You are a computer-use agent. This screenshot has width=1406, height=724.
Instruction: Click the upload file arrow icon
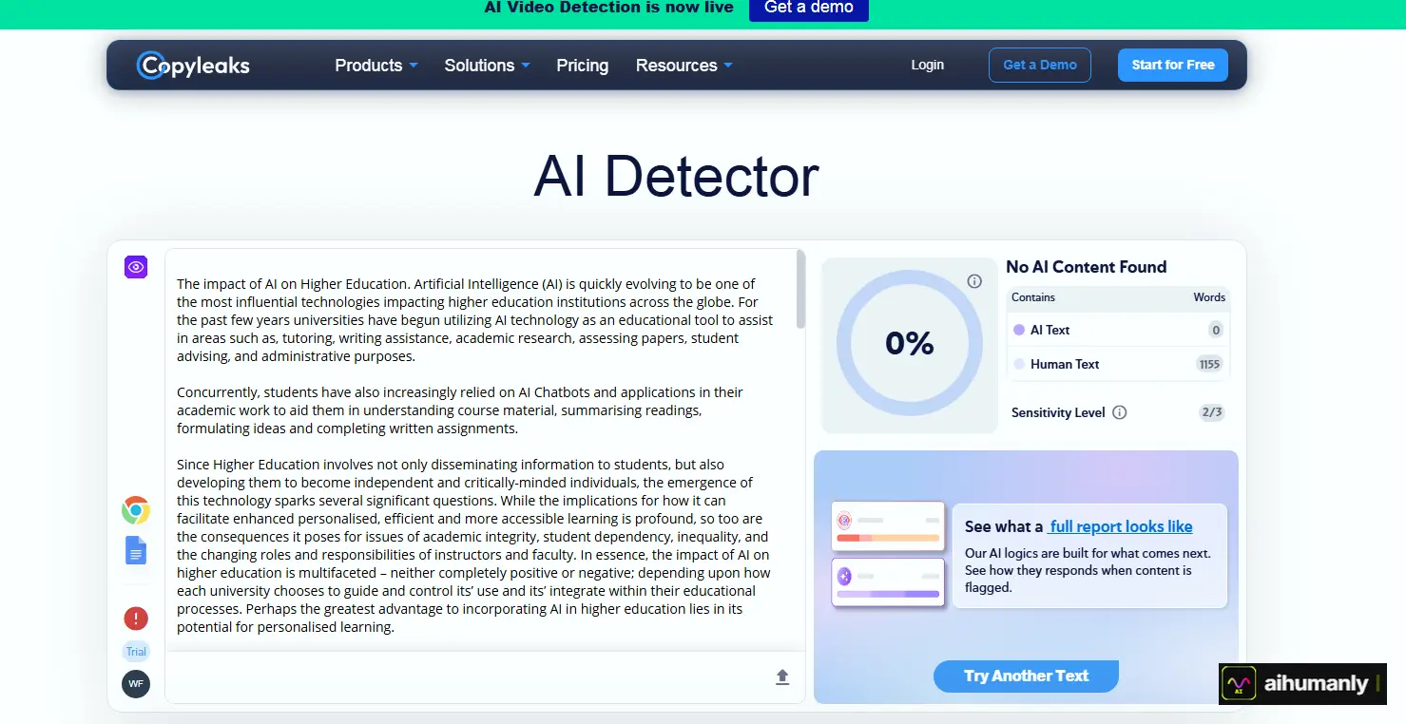coord(782,676)
